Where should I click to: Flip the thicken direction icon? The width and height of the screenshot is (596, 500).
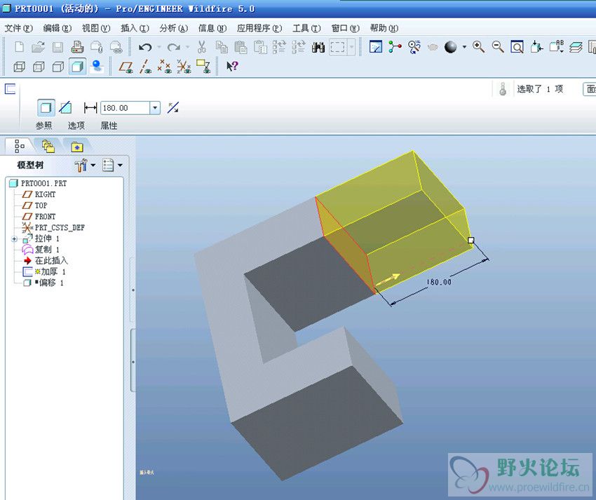(173, 108)
